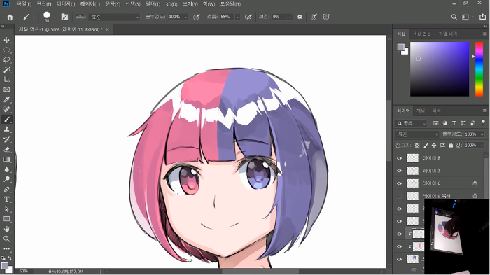Click the hue spectrum slider bar
This screenshot has height=275, width=490.
pos(479,69)
